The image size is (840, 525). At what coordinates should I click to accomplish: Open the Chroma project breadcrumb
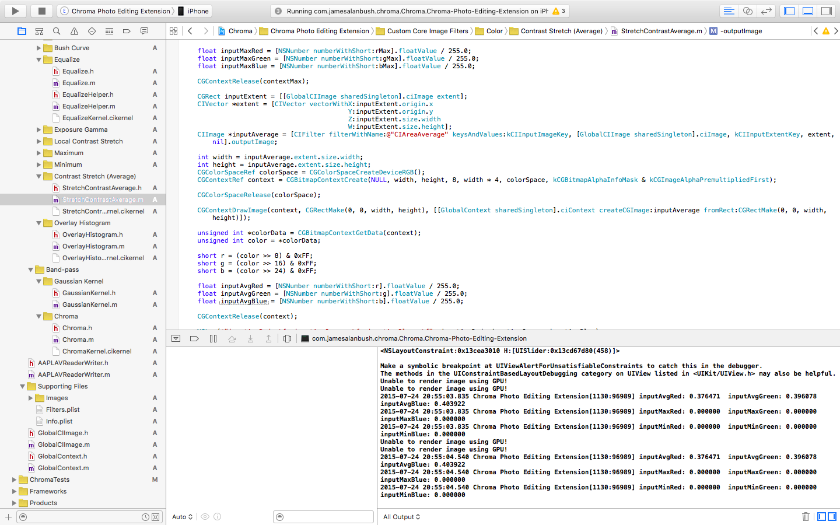[235, 31]
